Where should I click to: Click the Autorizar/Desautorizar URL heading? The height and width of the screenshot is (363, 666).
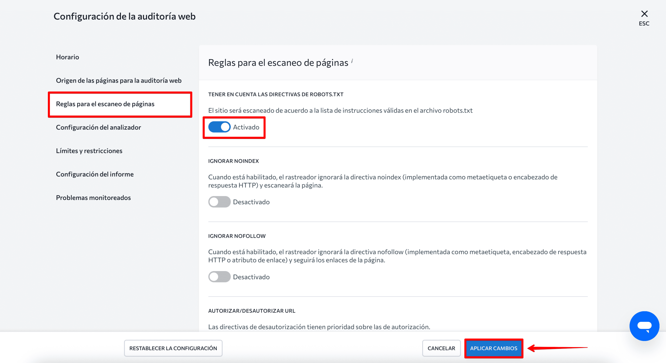(x=252, y=311)
